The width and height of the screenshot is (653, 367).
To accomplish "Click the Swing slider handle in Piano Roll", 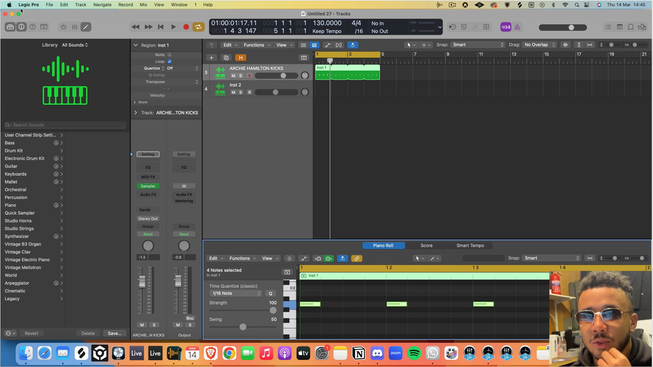I will click(x=242, y=327).
